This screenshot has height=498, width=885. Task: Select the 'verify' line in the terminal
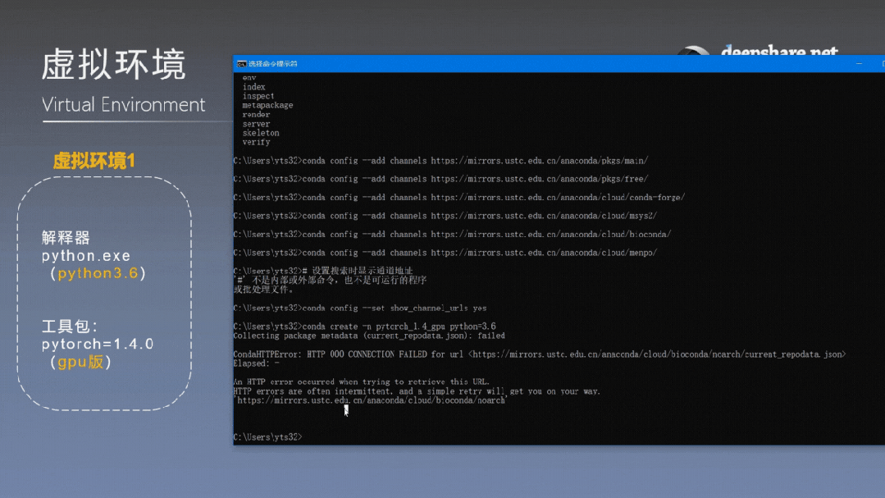(x=256, y=142)
